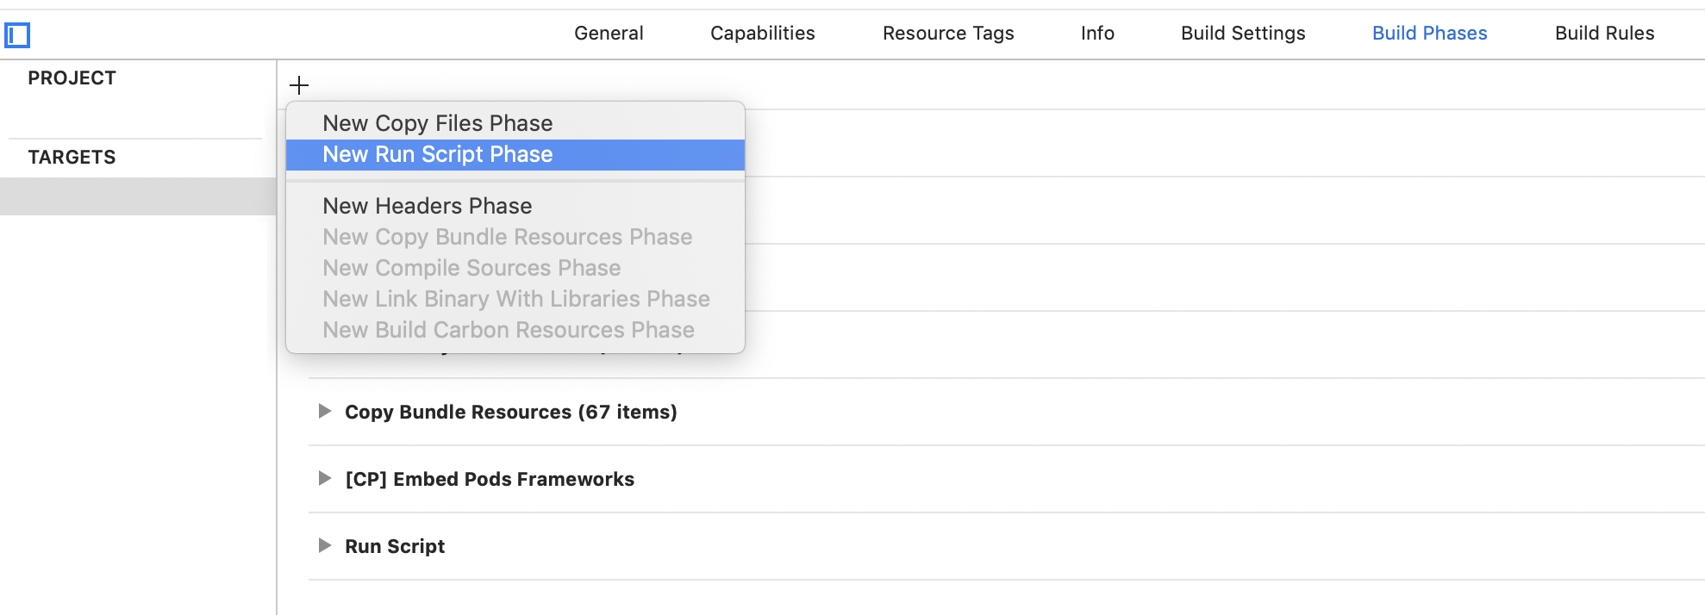Switch to the Build Rules tab
The width and height of the screenshot is (1705, 615).
[x=1605, y=33]
